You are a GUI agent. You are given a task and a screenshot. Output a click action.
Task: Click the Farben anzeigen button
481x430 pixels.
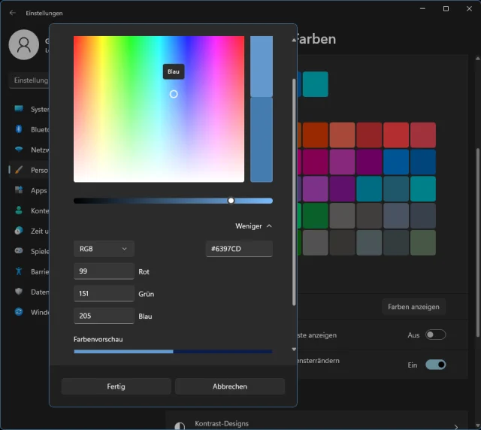pos(413,307)
